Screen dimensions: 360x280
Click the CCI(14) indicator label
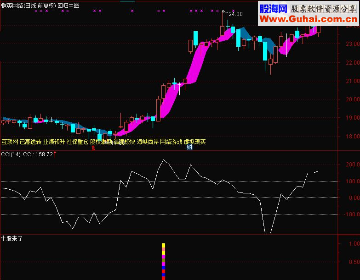click(x=11, y=154)
